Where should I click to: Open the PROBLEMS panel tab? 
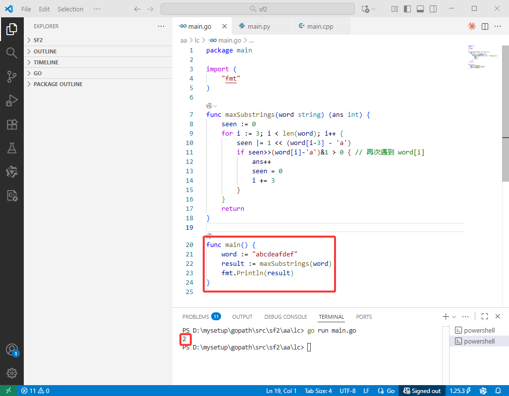coord(201,316)
